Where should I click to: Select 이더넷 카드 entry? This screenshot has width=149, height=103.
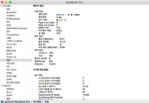[x=11, y=57]
